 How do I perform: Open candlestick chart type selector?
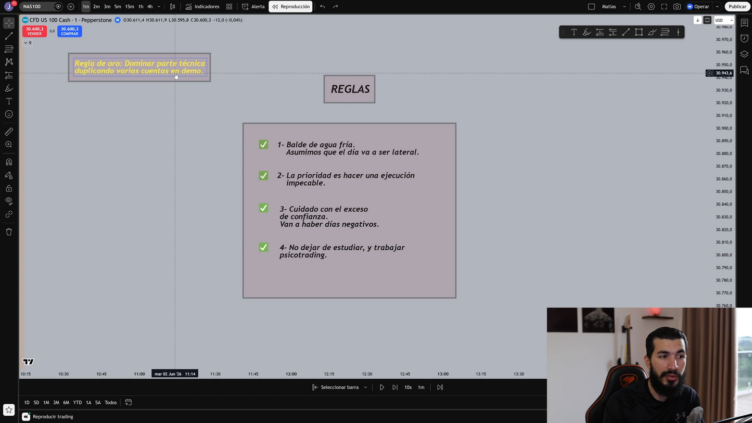point(172,7)
